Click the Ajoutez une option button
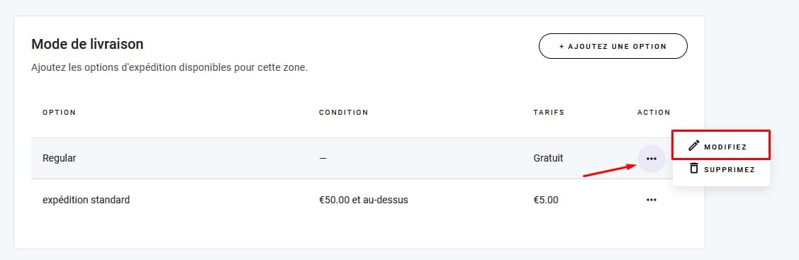This screenshot has height=260, width=799. click(x=613, y=46)
